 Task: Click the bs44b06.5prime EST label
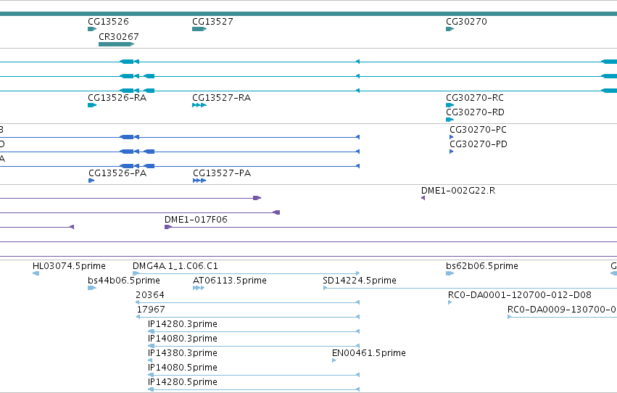[123, 281]
